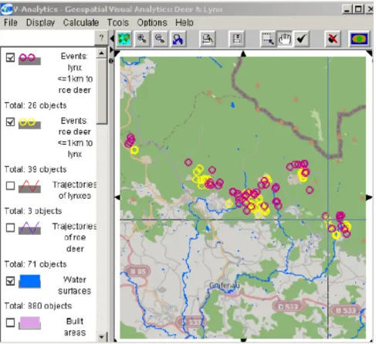Click 'Trajectories of lynxes' layer label
Screen dimensions: 376x344
[74, 190]
